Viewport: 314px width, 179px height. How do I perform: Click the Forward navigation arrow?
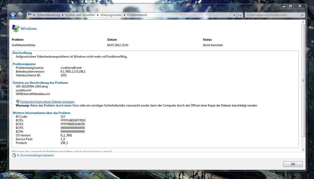tap(20, 15)
